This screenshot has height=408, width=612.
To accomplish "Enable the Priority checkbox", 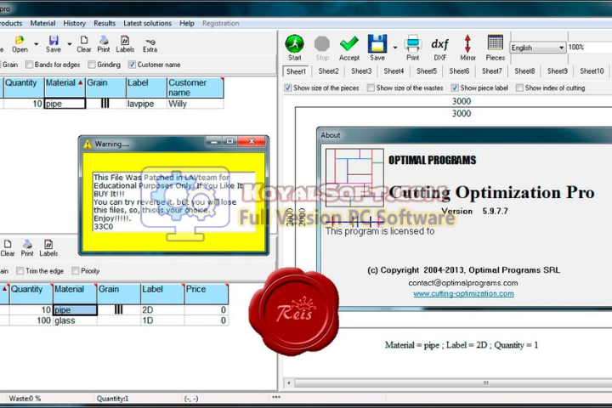I will click(76, 270).
